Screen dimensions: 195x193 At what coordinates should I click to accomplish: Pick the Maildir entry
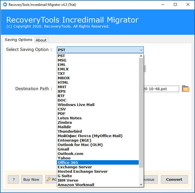click(98, 127)
